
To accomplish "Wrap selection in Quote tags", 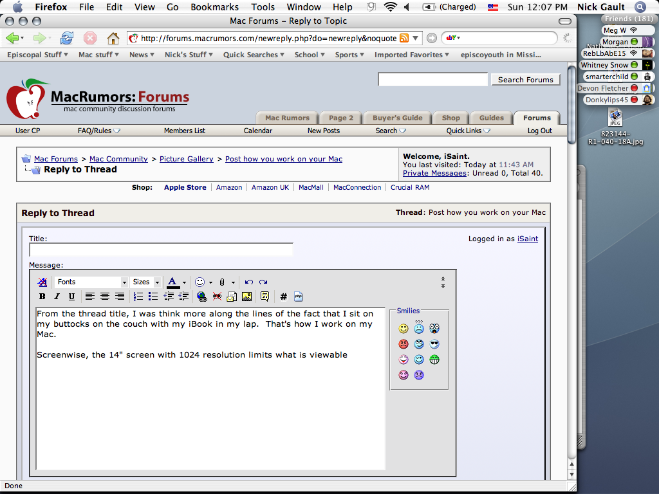I will coord(265,297).
